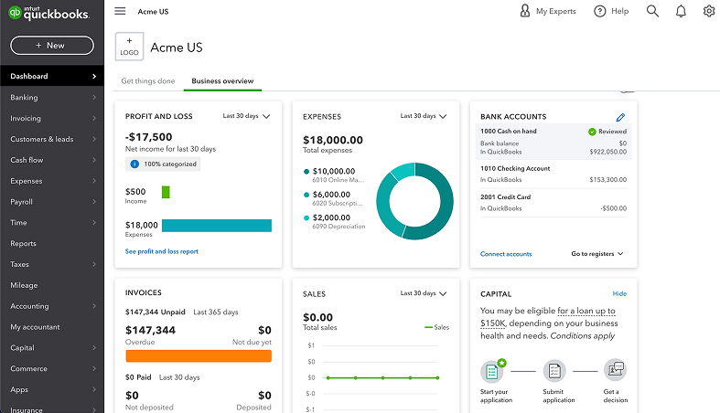Click the Start your application icon
The height and width of the screenshot is (413, 720).
point(492,371)
